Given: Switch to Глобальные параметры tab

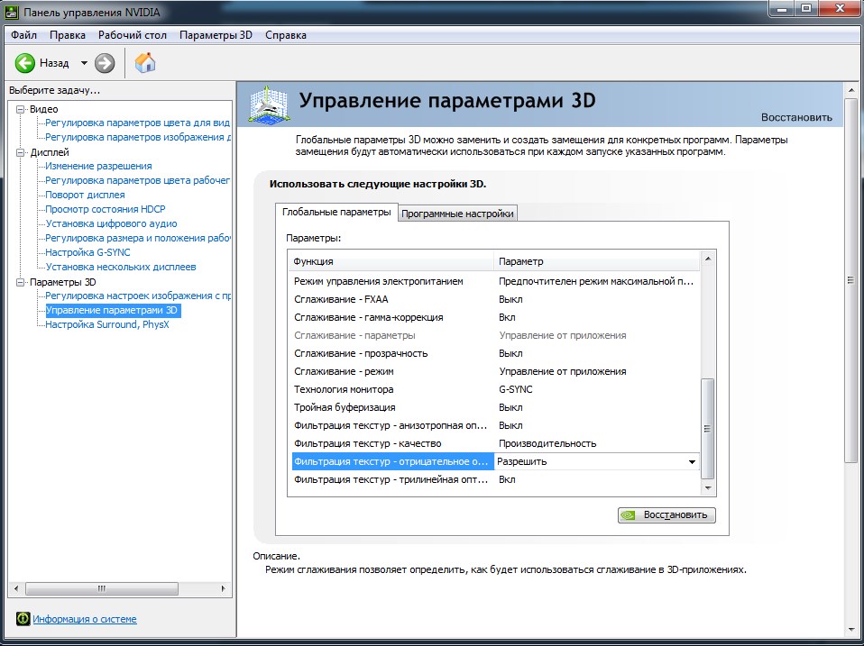Looking at the screenshot, I should [336, 212].
